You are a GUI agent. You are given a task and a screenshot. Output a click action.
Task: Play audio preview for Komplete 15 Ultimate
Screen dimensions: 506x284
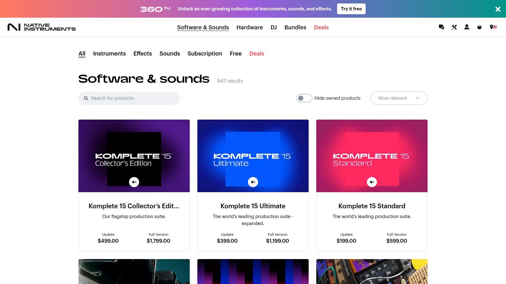click(x=253, y=182)
